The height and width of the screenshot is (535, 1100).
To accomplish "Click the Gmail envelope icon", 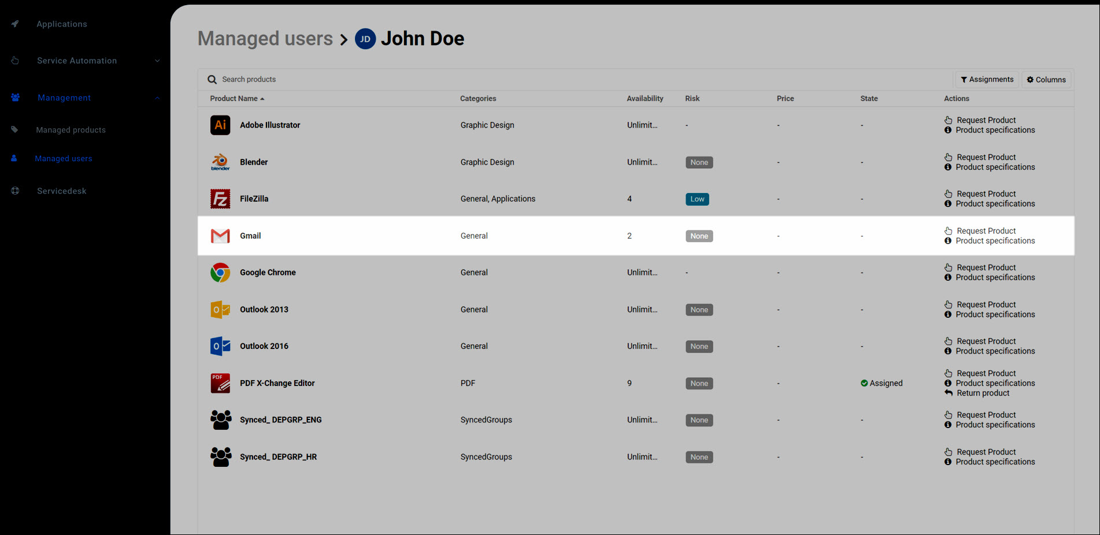I will (x=220, y=236).
